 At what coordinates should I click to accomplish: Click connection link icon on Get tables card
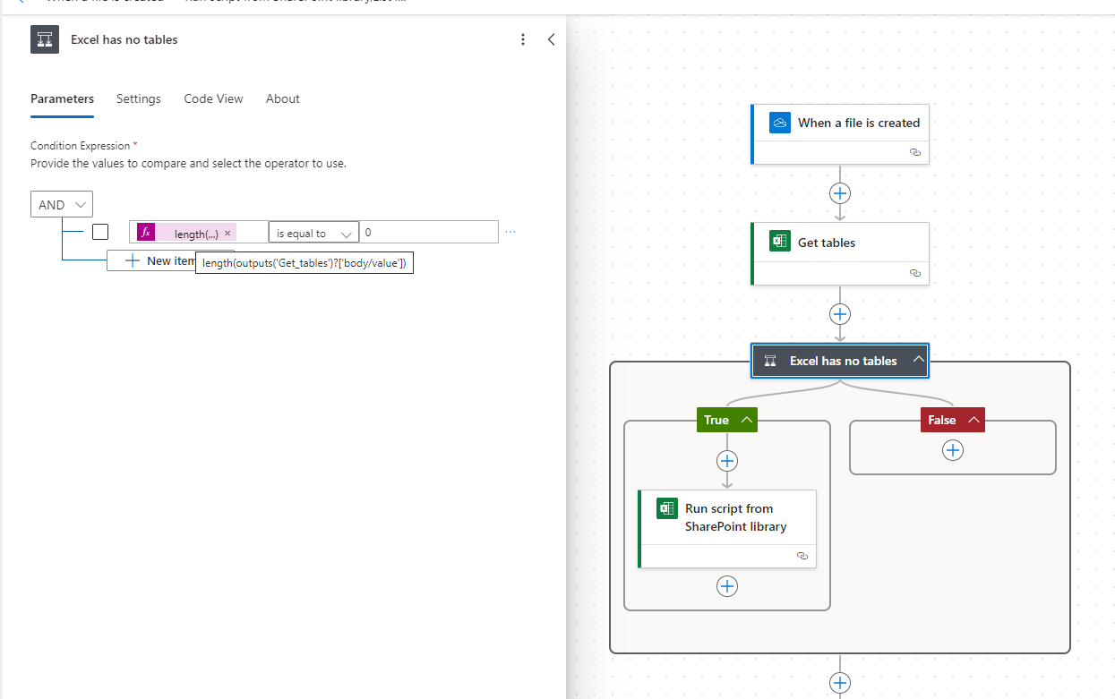[x=914, y=273]
